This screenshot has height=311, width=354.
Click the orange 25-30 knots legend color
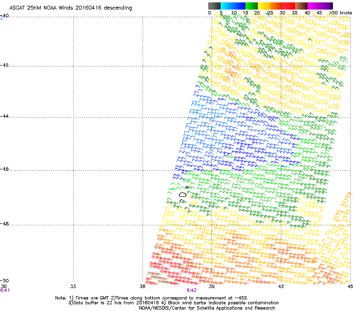pos(277,6)
